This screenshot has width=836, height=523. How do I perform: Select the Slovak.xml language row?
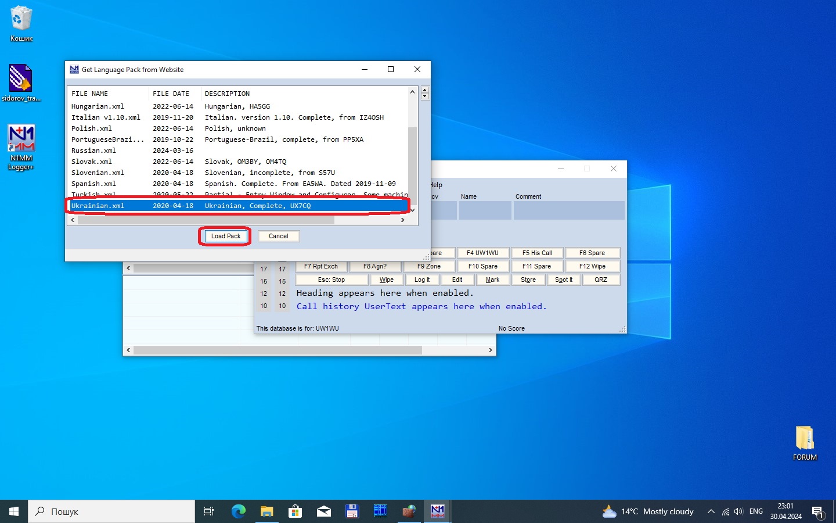(x=238, y=162)
